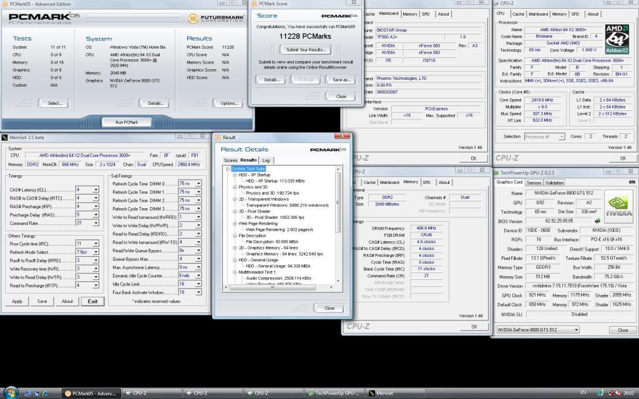Collapse Physics and 3D tree node
Image resolution: width=639 pixels, height=399 pixels.
click(x=235, y=187)
